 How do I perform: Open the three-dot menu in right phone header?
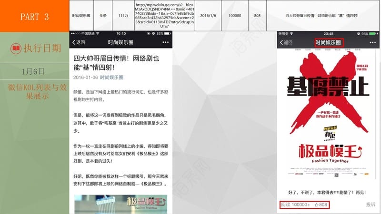pyautogui.click(x=373, y=42)
